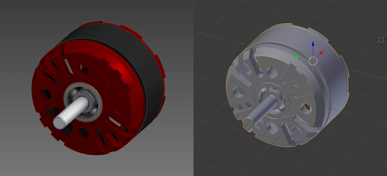Click the orange dot at the gizmo center
The image size is (387, 176).
tap(313, 61)
